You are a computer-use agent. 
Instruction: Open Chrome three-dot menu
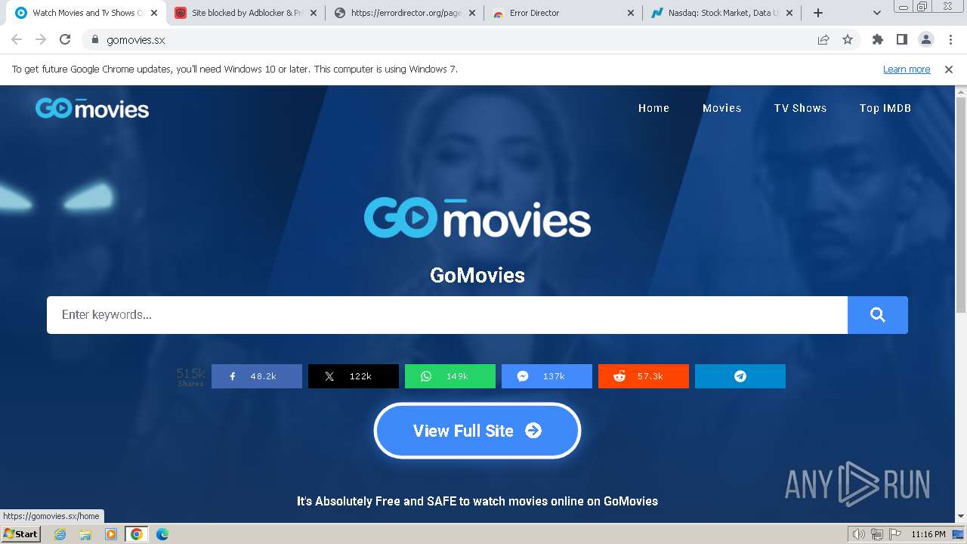(x=950, y=39)
